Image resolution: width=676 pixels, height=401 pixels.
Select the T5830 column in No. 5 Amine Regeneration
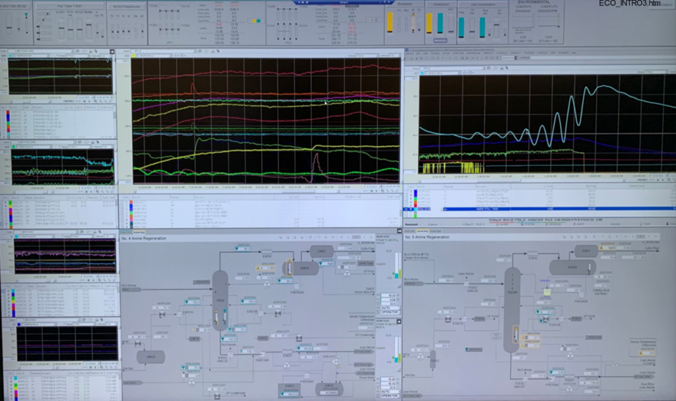coord(512,309)
